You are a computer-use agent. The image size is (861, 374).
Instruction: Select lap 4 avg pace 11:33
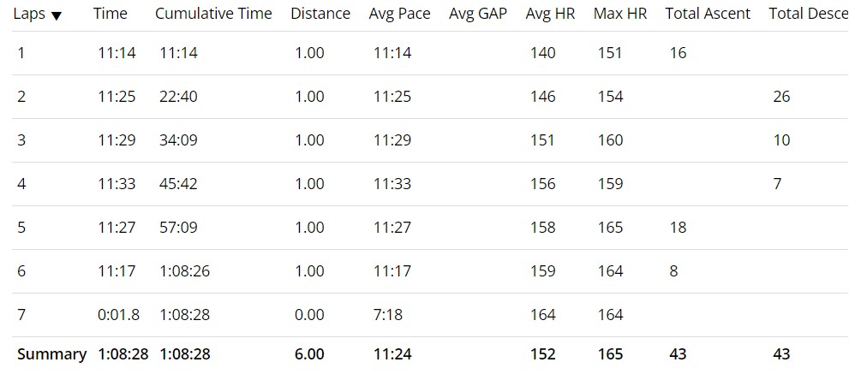point(392,184)
